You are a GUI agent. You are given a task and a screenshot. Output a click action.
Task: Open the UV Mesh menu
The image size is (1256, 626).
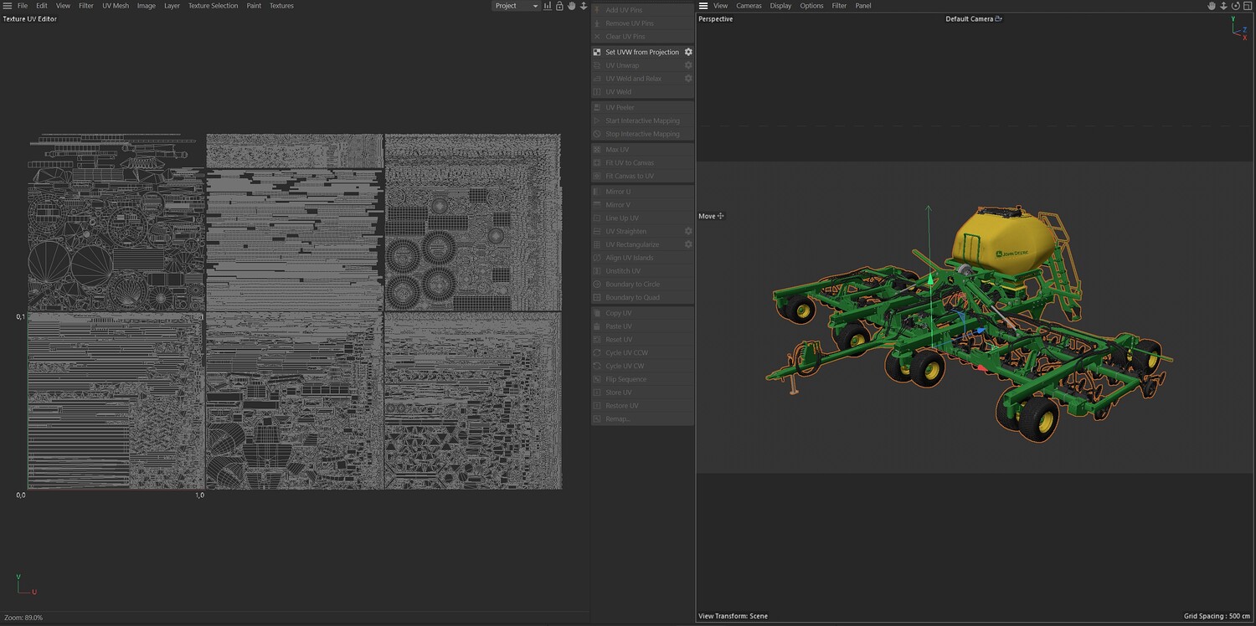pyautogui.click(x=116, y=6)
